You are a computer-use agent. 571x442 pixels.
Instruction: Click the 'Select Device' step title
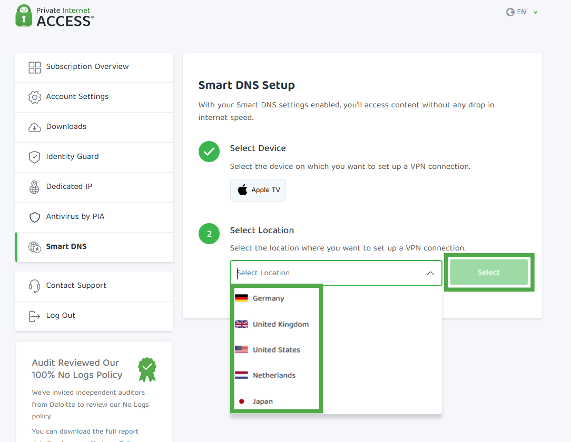click(x=258, y=148)
